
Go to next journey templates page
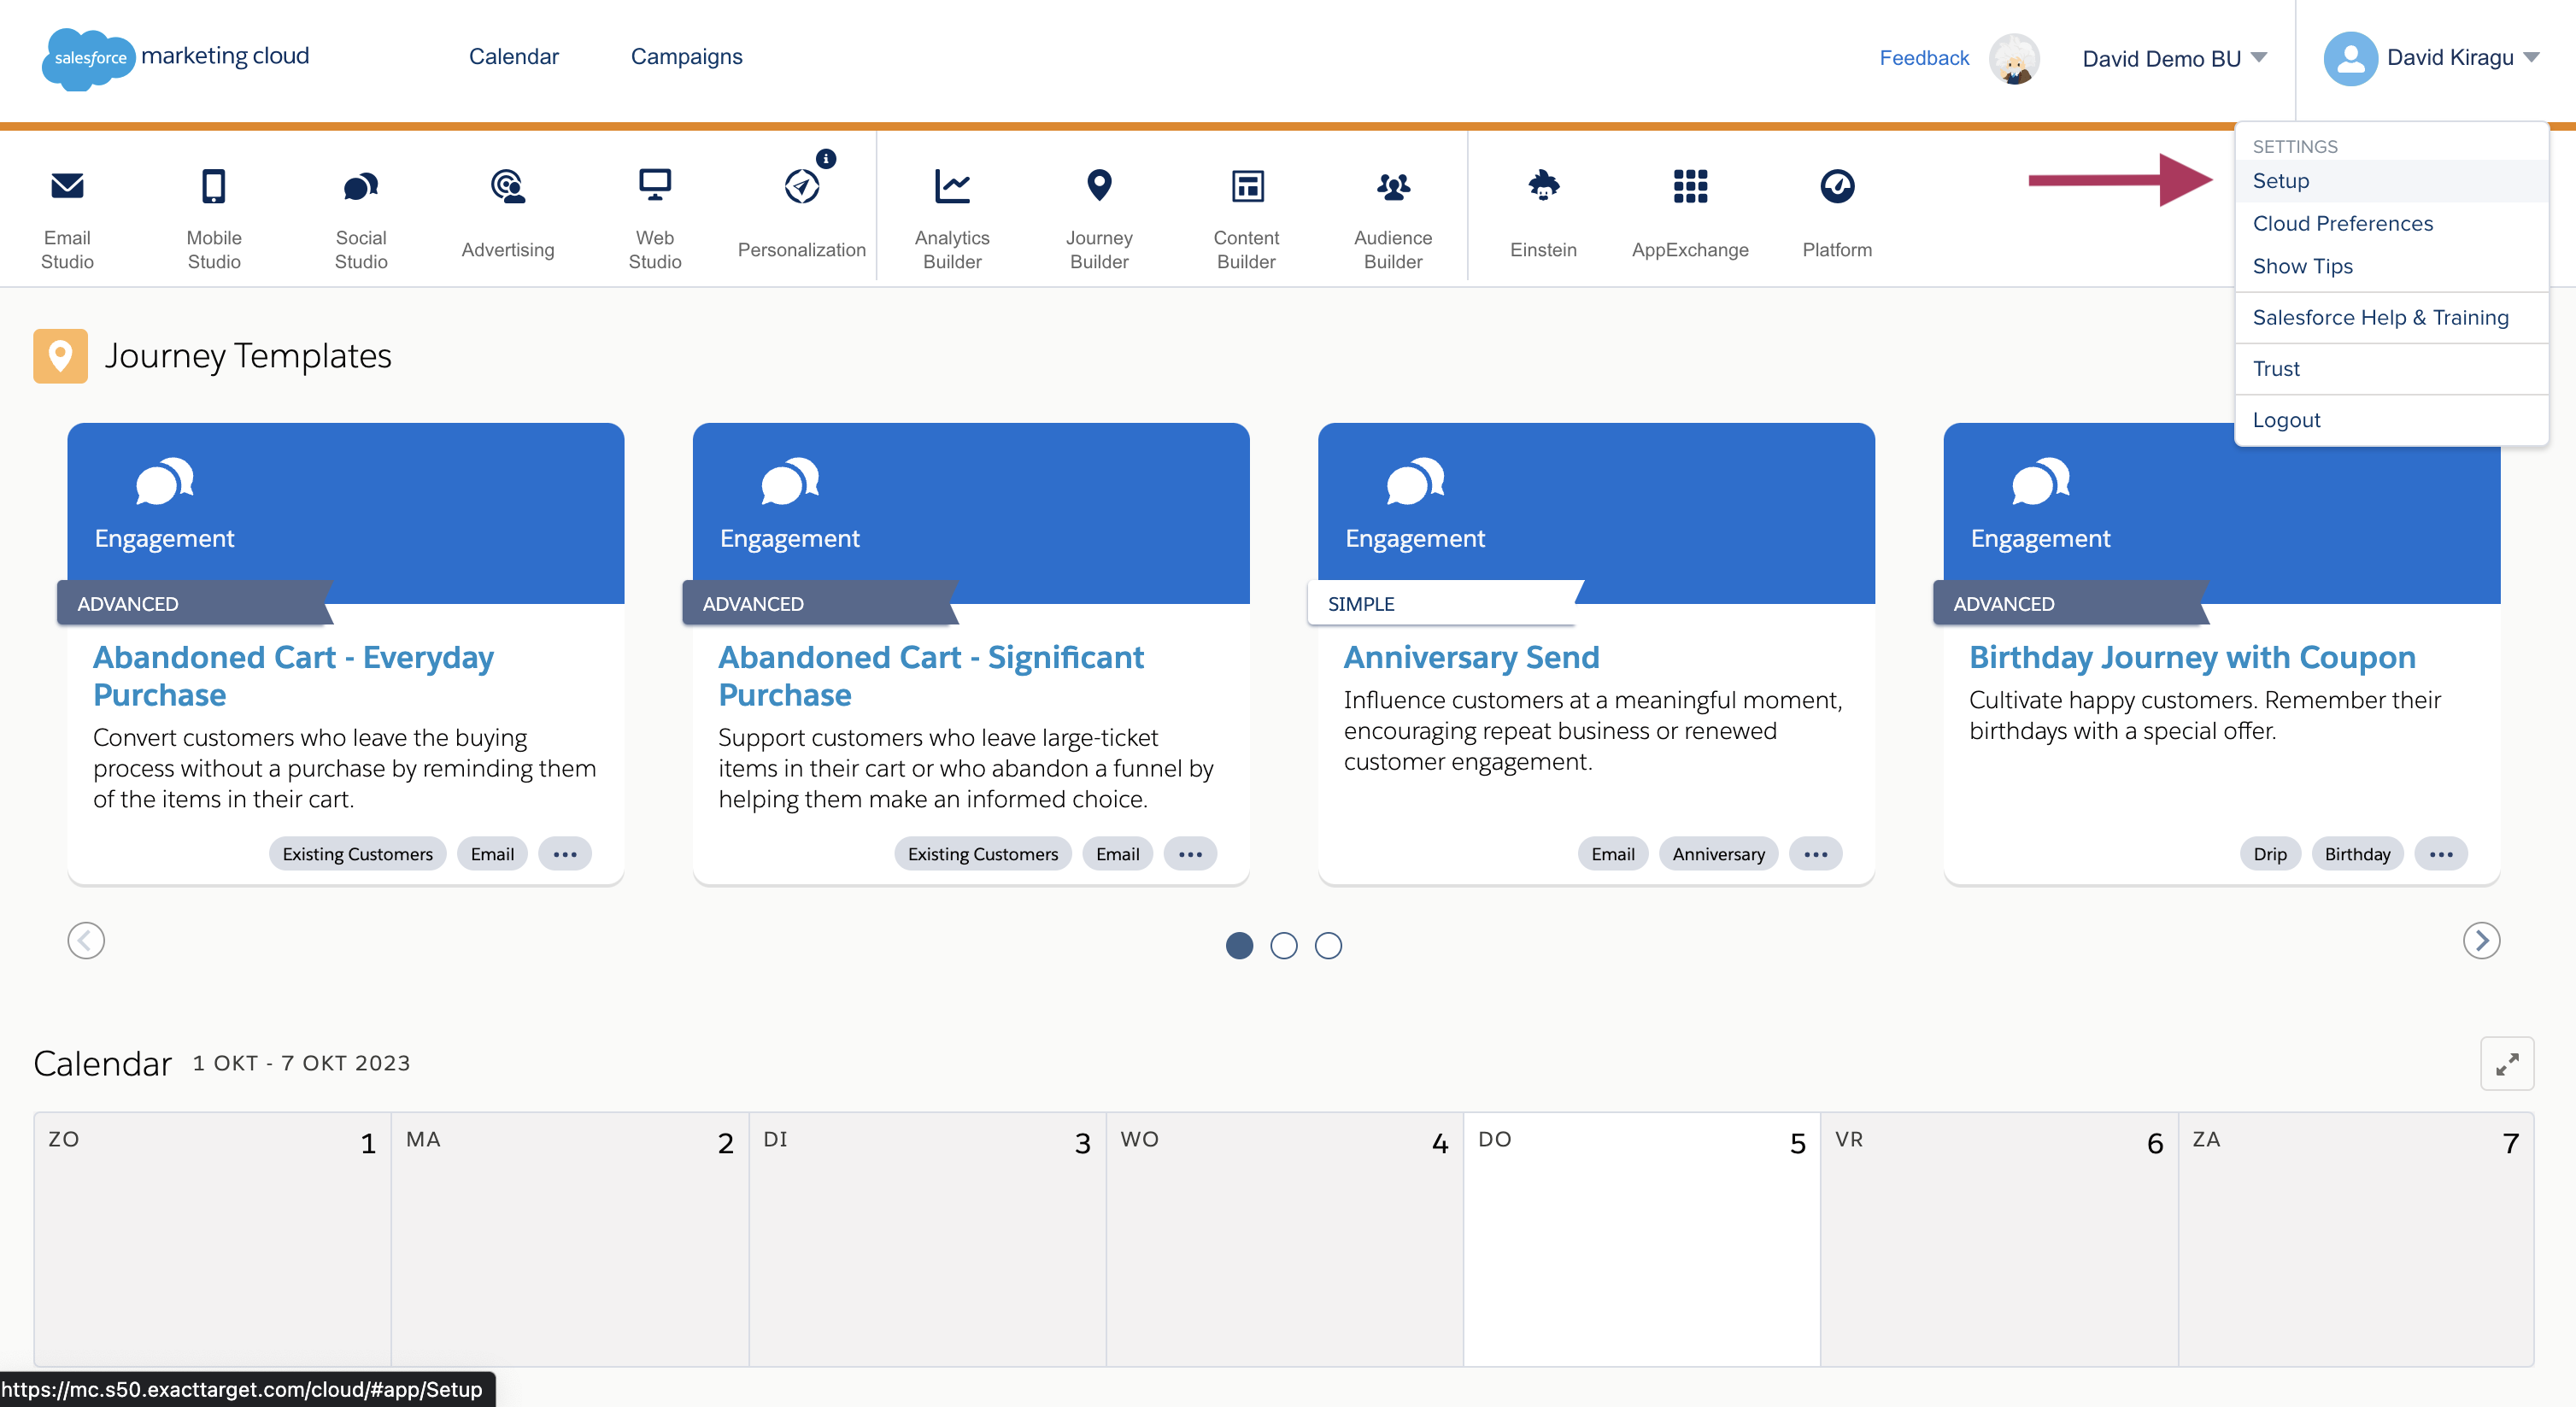click(2481, 941)
